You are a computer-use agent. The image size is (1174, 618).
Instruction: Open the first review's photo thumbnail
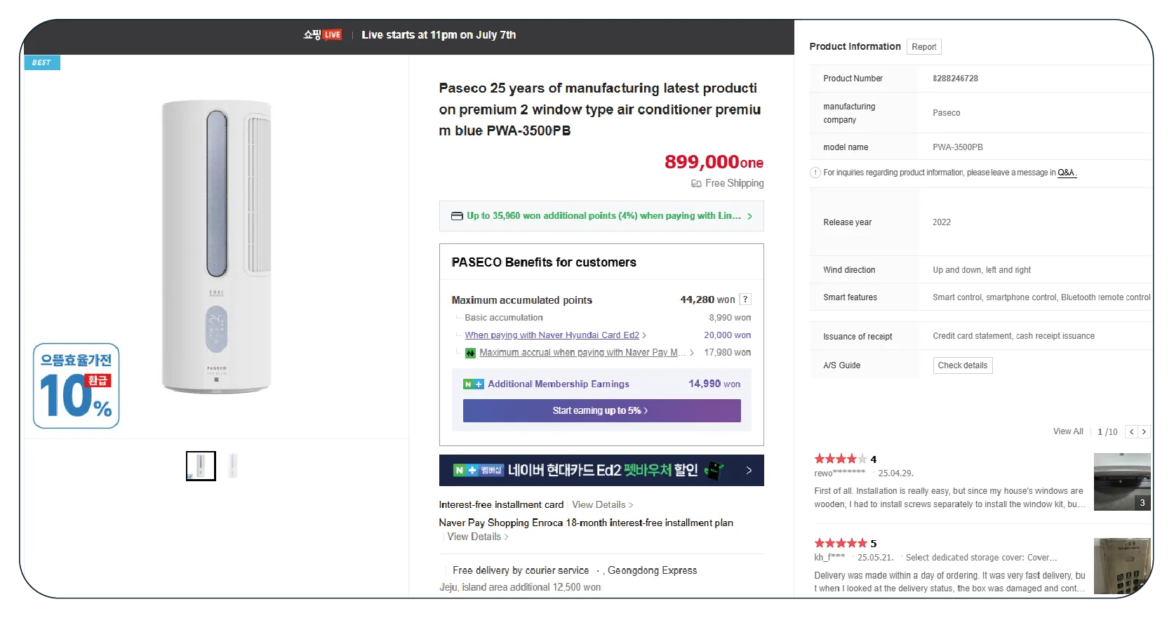click(x=1121, y=482)
